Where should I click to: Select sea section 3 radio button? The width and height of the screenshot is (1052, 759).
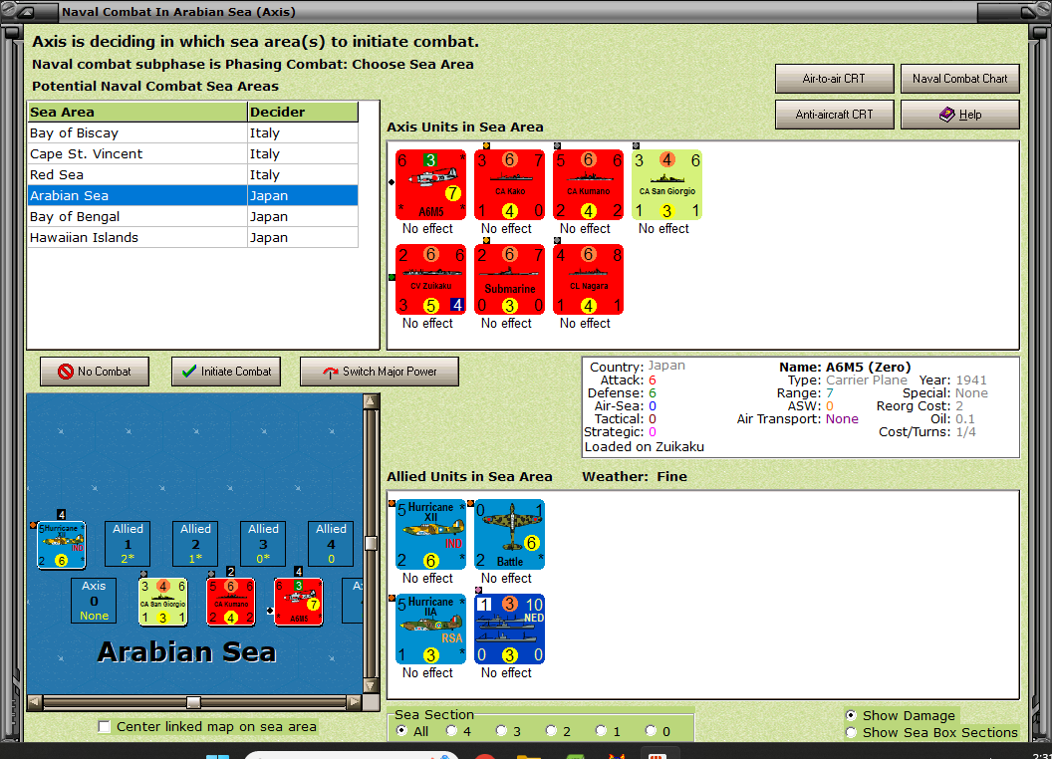501,731
